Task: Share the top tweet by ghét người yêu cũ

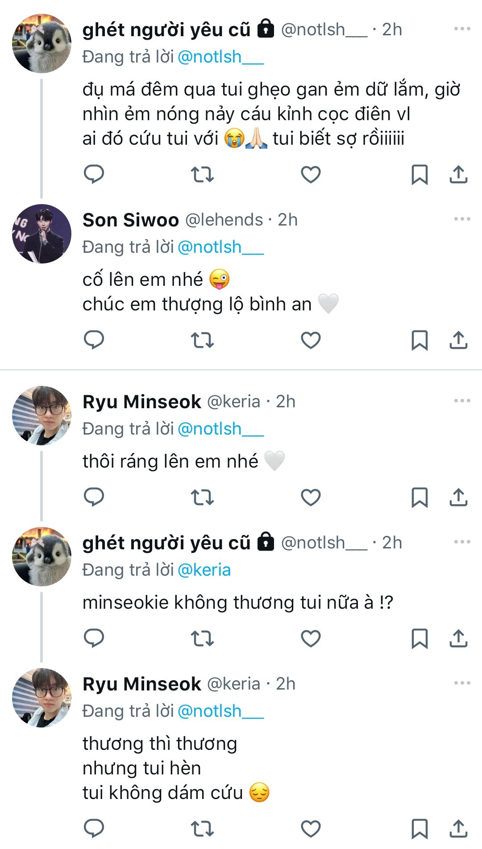Action: [x=458, y=174]
